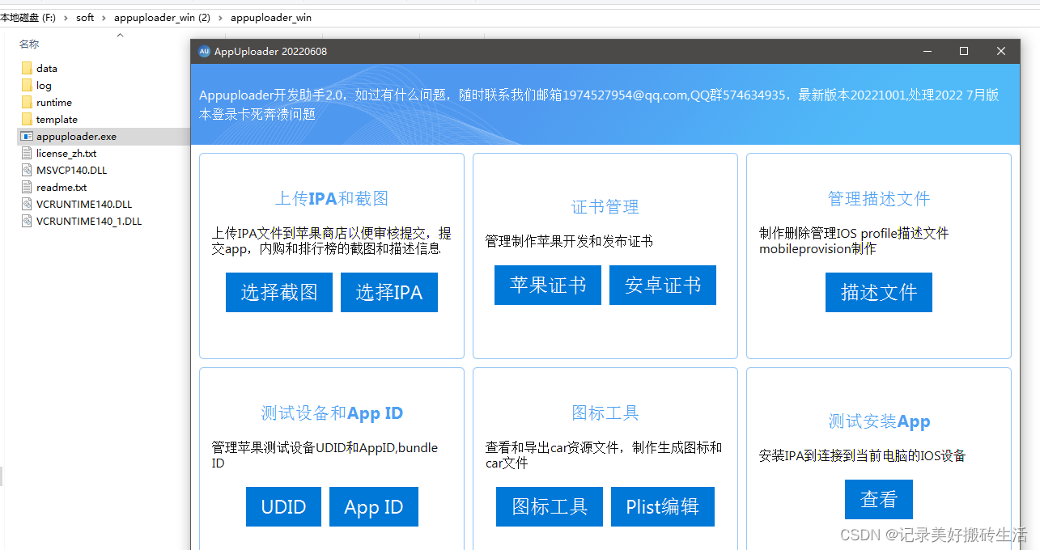This screenshot has height=550, width=1040.
Task: Launch the 图标工具 button
Action: point(550,507)
